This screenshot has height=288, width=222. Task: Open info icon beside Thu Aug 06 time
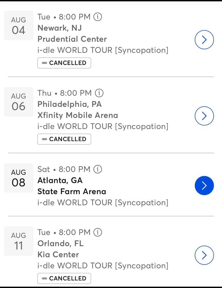99,93
